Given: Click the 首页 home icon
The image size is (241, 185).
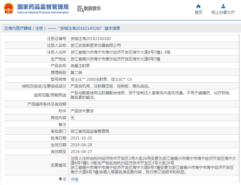Looking at the screenshot, I should [198, 6].
